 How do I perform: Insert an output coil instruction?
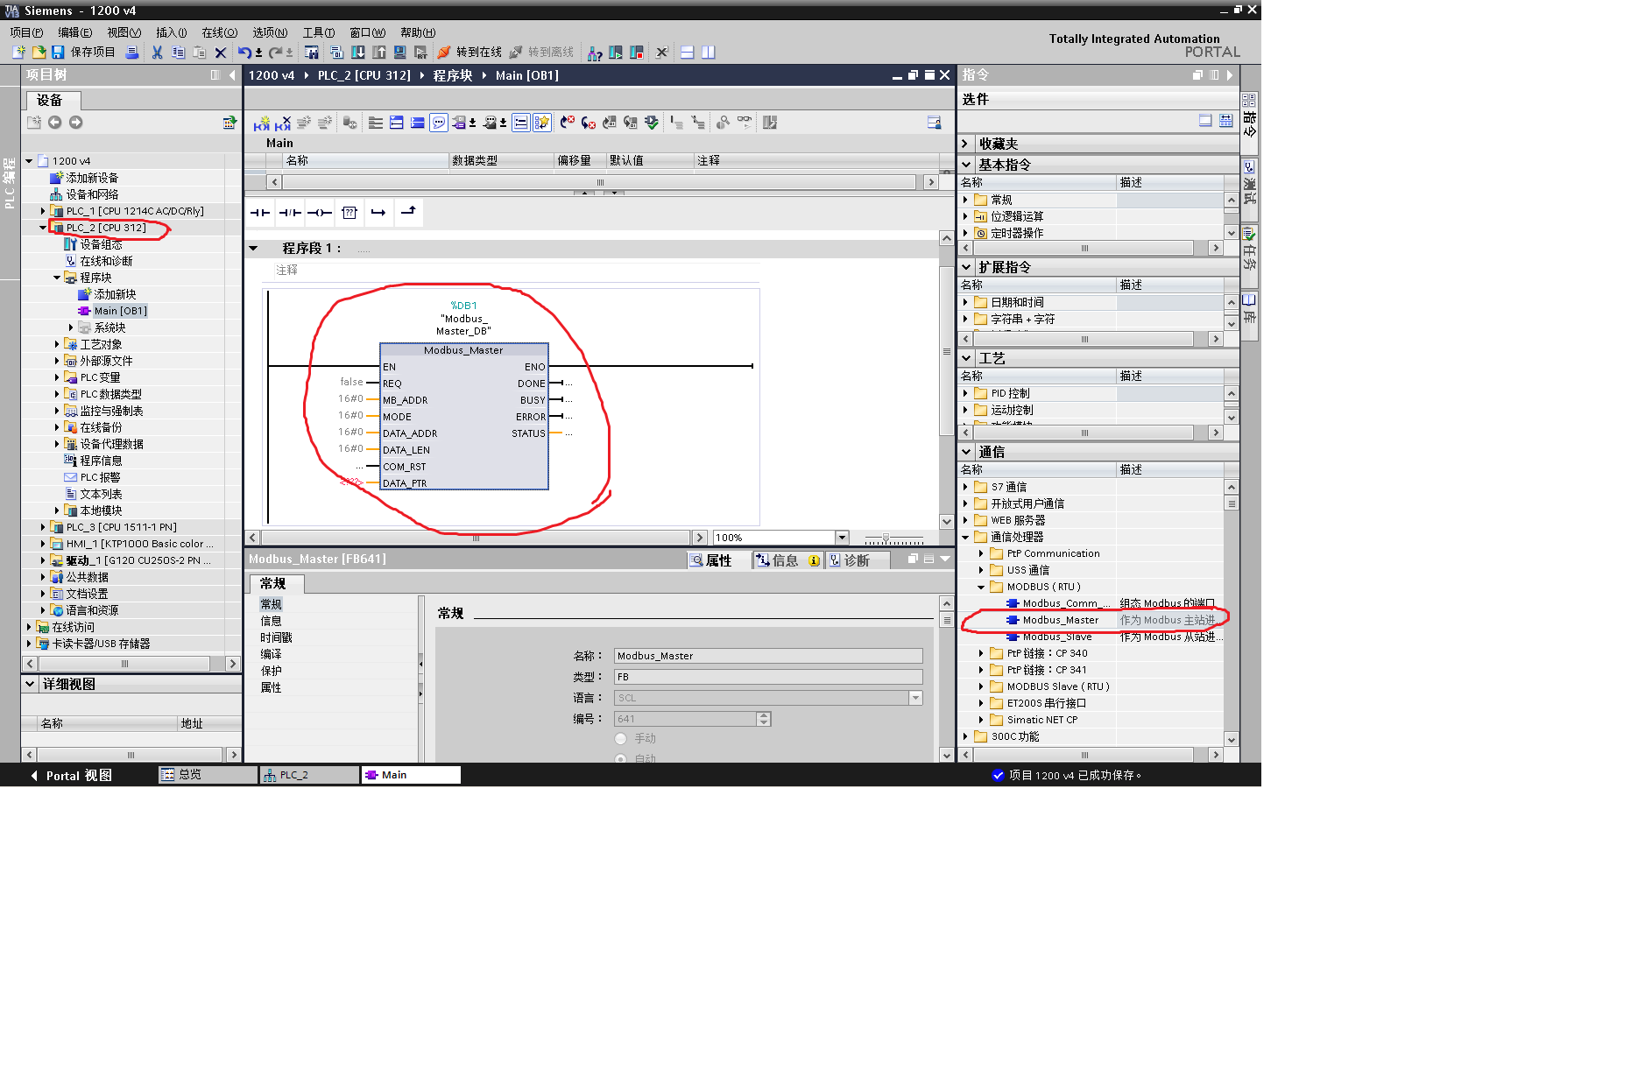click(320, 213)
